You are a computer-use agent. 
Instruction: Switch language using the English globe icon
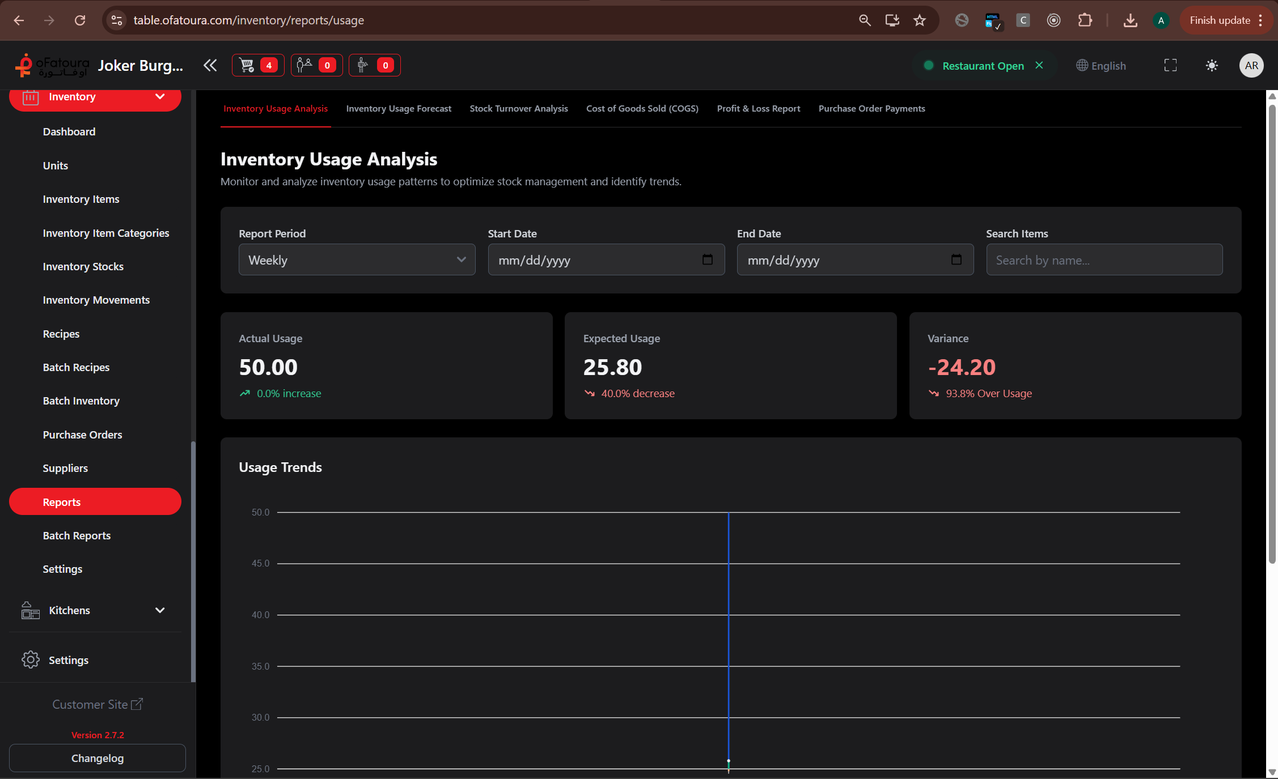[1101, 65]
